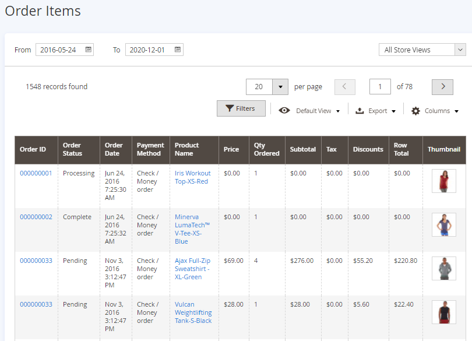Expand the All Store Views dropdown
Image resolution: width=472 pixels, height=341 pixels.
coord(422,50)
